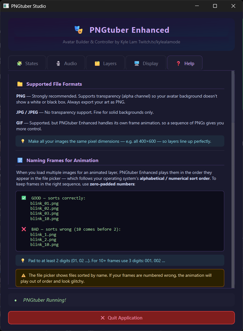Click the bold GIF label
Image resolution: width=243 pixels, height=331 pixels.
pos(20,123)
